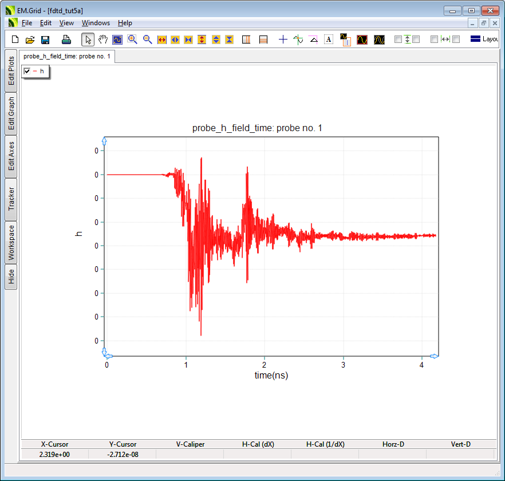This screenshot has height=481, width=505.
Task: Save the graph with the floppy disk icon
Action: (45, 40)
